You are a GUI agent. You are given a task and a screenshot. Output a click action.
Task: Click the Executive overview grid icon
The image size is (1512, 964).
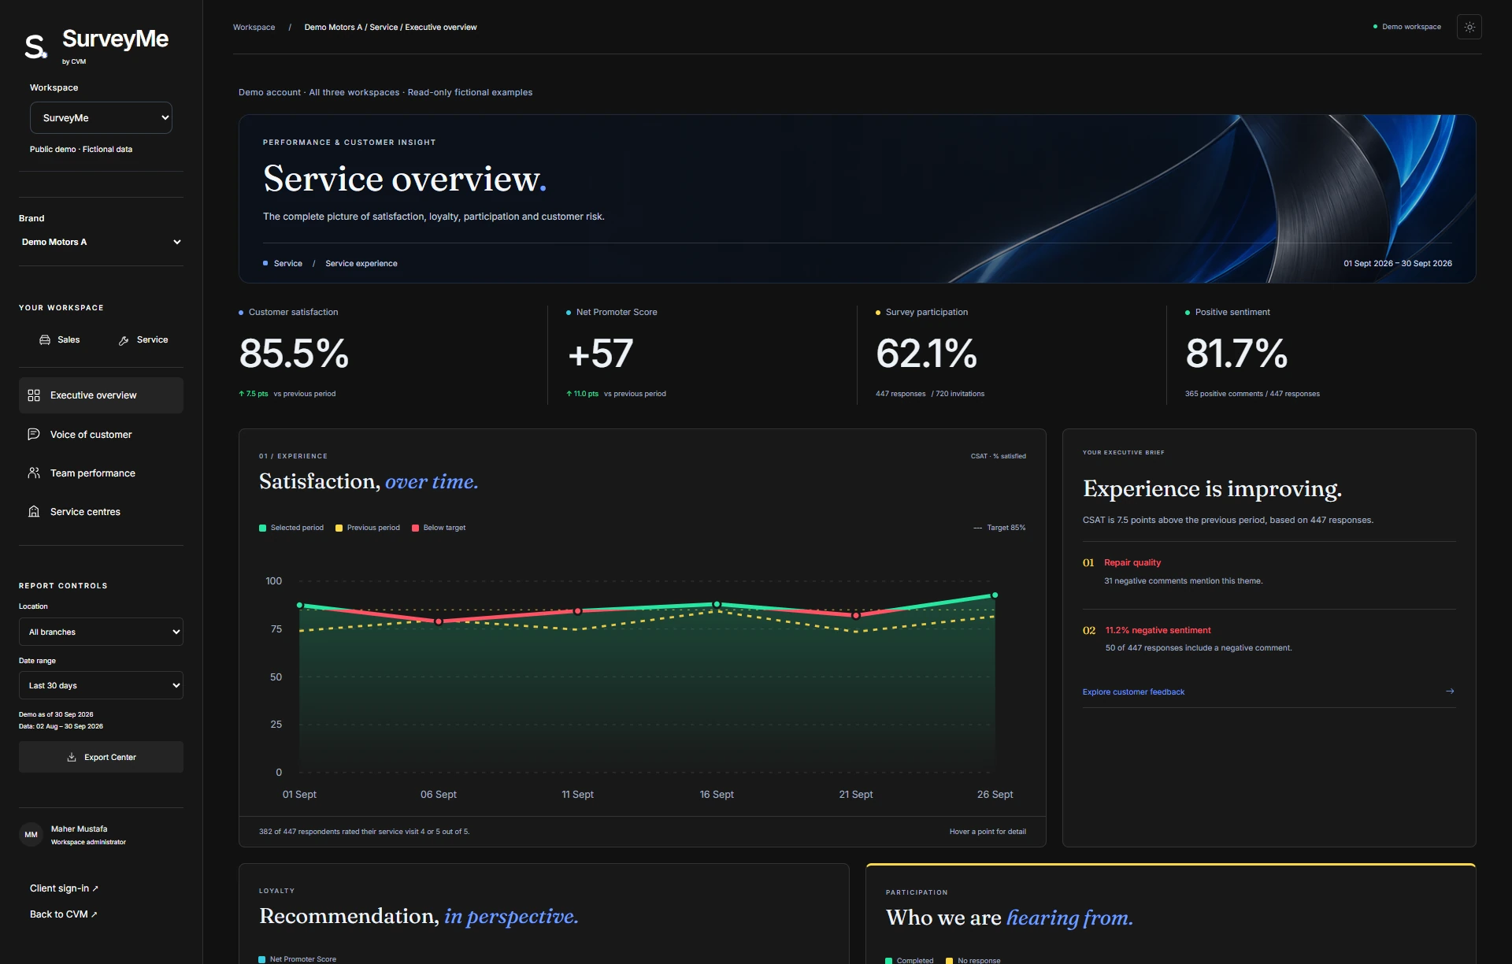tap(34, 395)
